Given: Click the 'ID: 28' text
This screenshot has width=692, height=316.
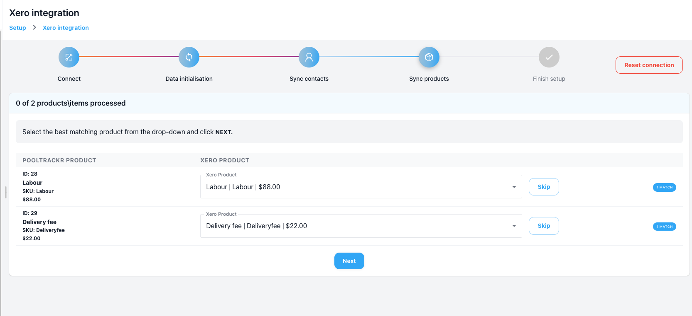Looking at the screenshot, I should coord(30,174).
